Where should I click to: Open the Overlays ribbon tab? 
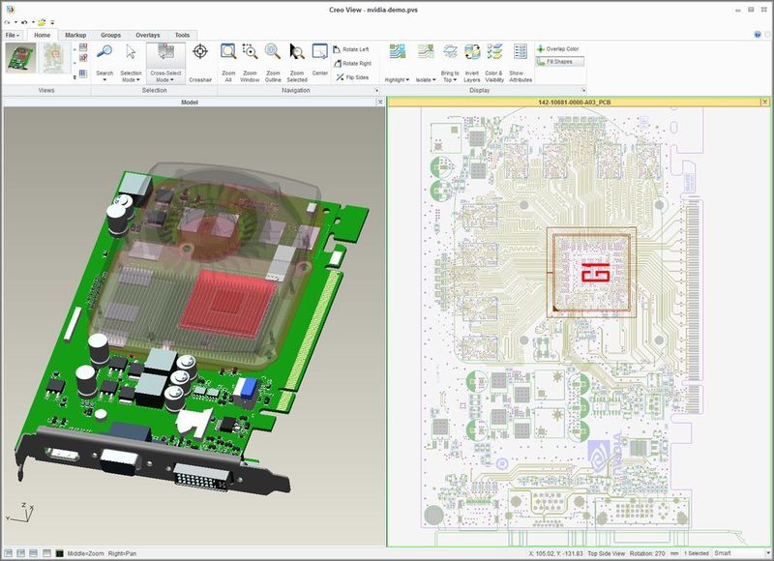(146, 35)
